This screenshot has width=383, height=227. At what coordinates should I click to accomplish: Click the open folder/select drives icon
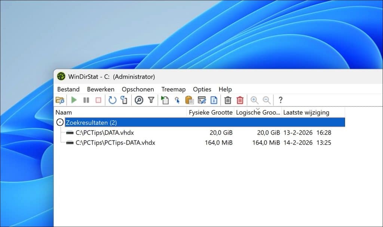pyautogui.click(x=60, y=100)
